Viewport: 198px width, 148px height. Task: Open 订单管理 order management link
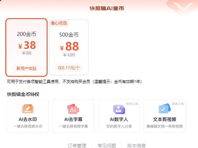77,146
